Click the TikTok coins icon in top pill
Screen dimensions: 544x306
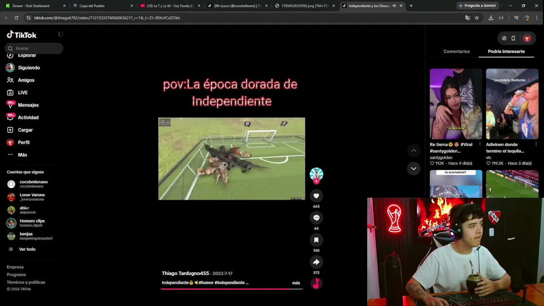click(x=504, y=38)
